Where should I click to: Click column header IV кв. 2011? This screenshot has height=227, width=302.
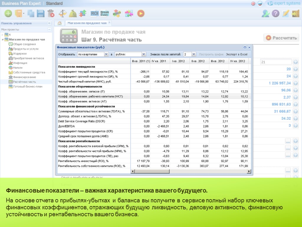click(160, 61)
